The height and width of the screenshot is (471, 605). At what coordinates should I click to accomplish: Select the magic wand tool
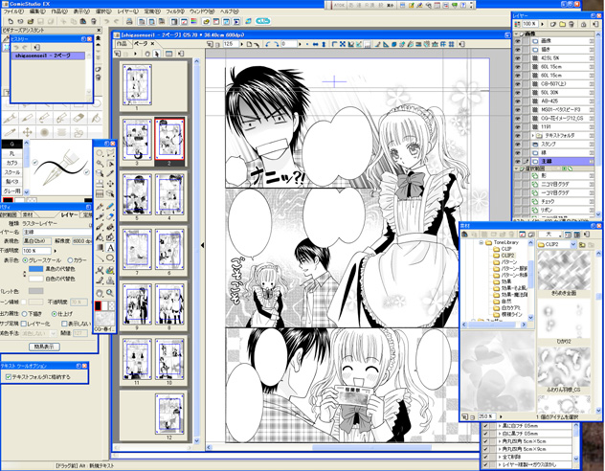point(100,164)
